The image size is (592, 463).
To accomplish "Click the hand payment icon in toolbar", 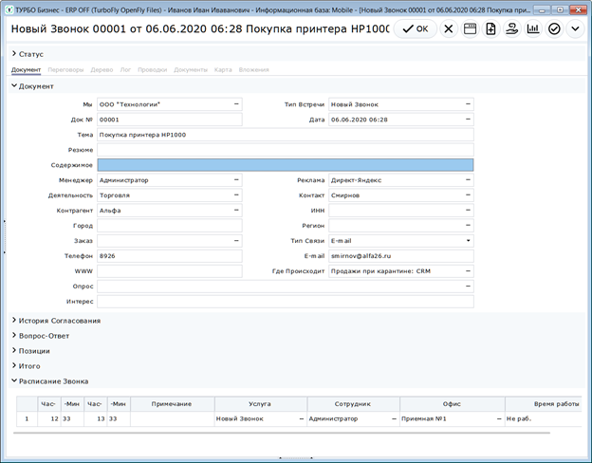I will tap(512, 28).
